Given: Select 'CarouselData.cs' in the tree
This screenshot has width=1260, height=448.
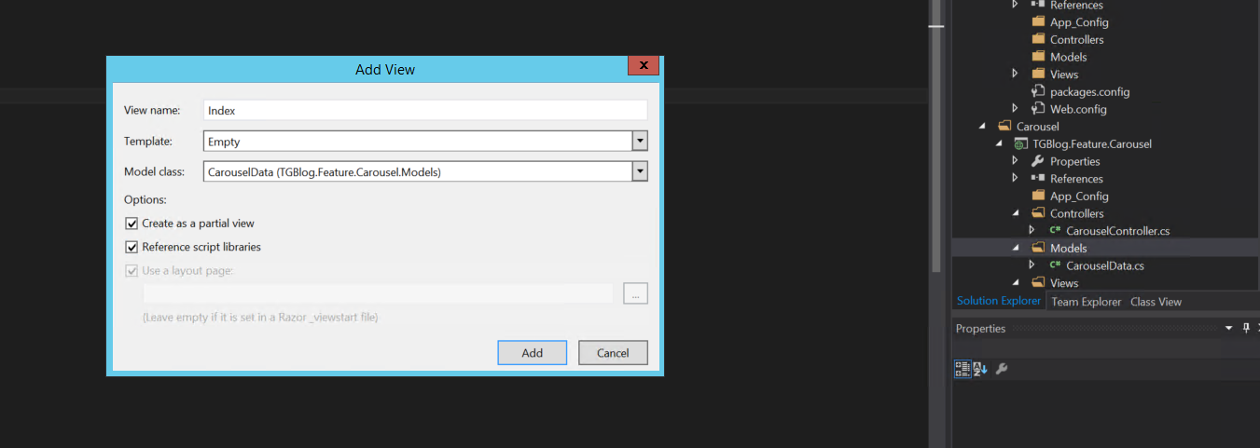Looking at the screenshot, I should pyautogui.click(x=1105, y=265).
